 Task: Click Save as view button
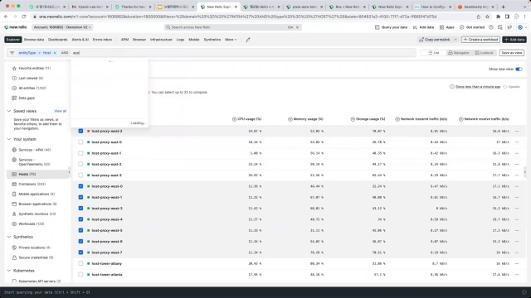tap(512, 53)
